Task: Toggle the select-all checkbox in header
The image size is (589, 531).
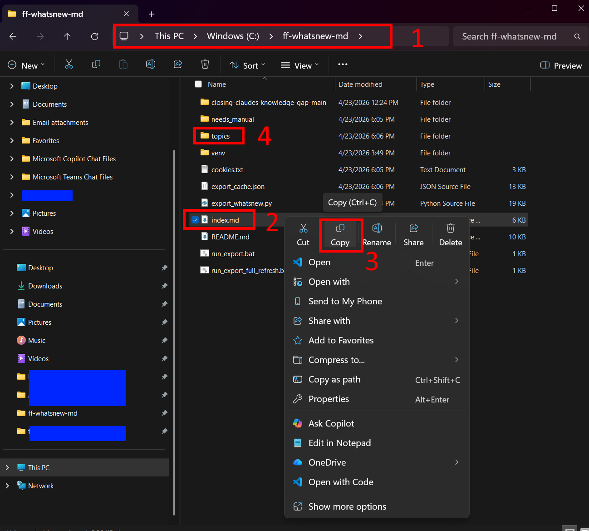Action: click(198, 84)
